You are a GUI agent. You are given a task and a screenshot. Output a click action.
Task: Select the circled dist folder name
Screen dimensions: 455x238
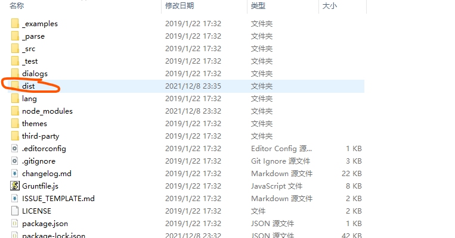(29, 86)
